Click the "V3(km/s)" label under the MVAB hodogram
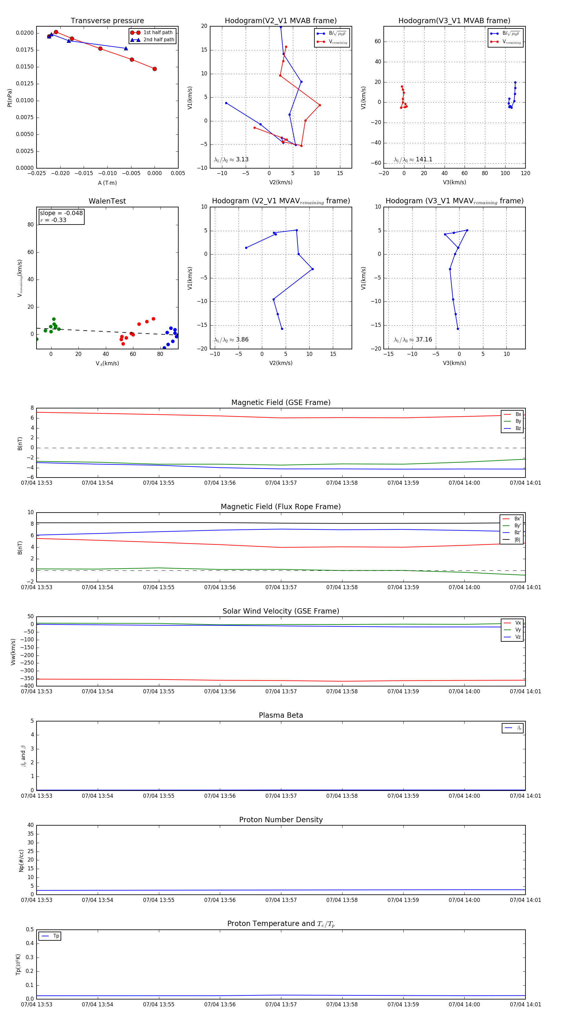 454,183
